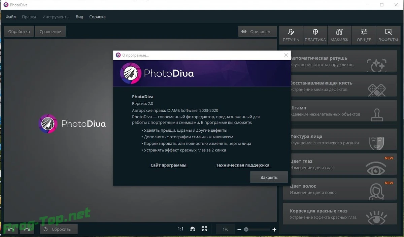Screen dimensions: 404x237
Task: Set zoom to 1:1
Action: click(181, 229)
